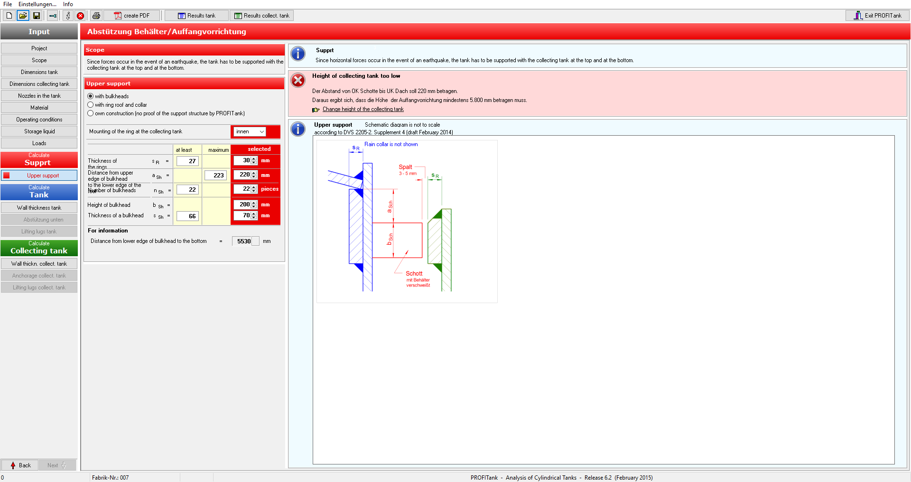This screenshot has height=482, width=911.
Task: Open Dimensions collecting tank in sidebar
Action: pyautogui.click(x=39, y=84)
